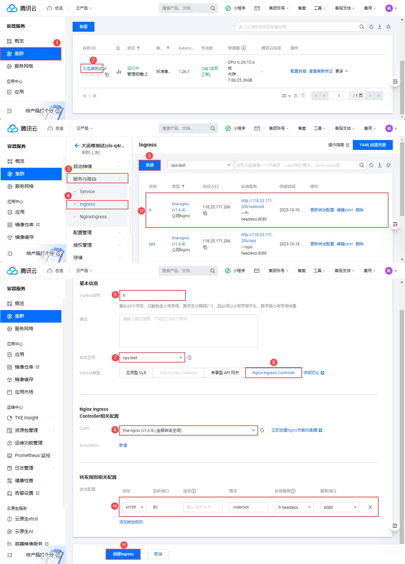Click the 取消 button
Screen dimensions: 405x564
tap(158, 554)
